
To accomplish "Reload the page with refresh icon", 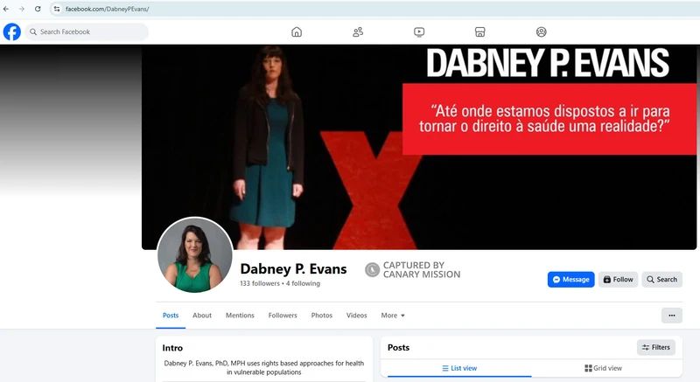I will click(38, 9).
